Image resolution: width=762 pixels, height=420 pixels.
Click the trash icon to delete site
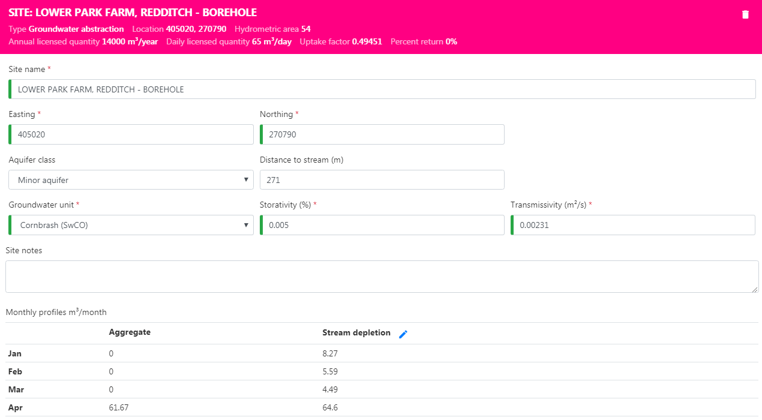(x=745, y=15)
